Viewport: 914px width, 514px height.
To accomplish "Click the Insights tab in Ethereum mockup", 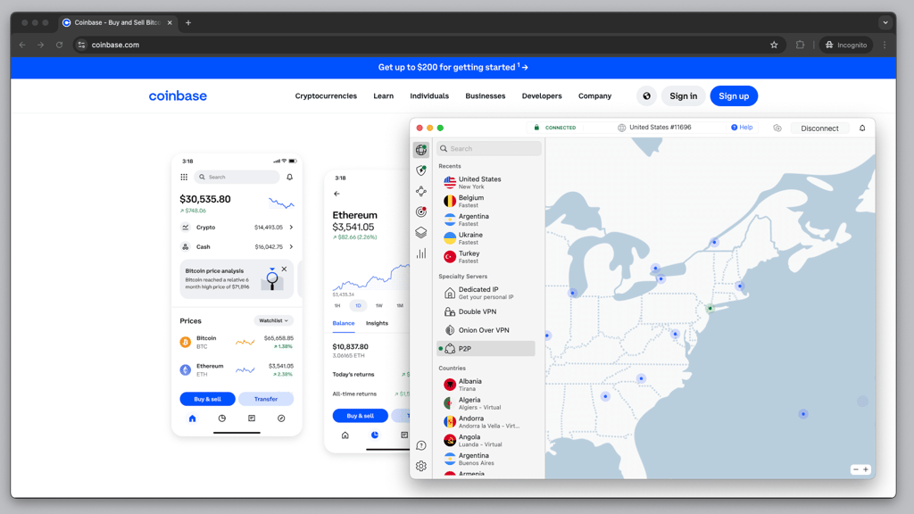I will tap(377, 323).
